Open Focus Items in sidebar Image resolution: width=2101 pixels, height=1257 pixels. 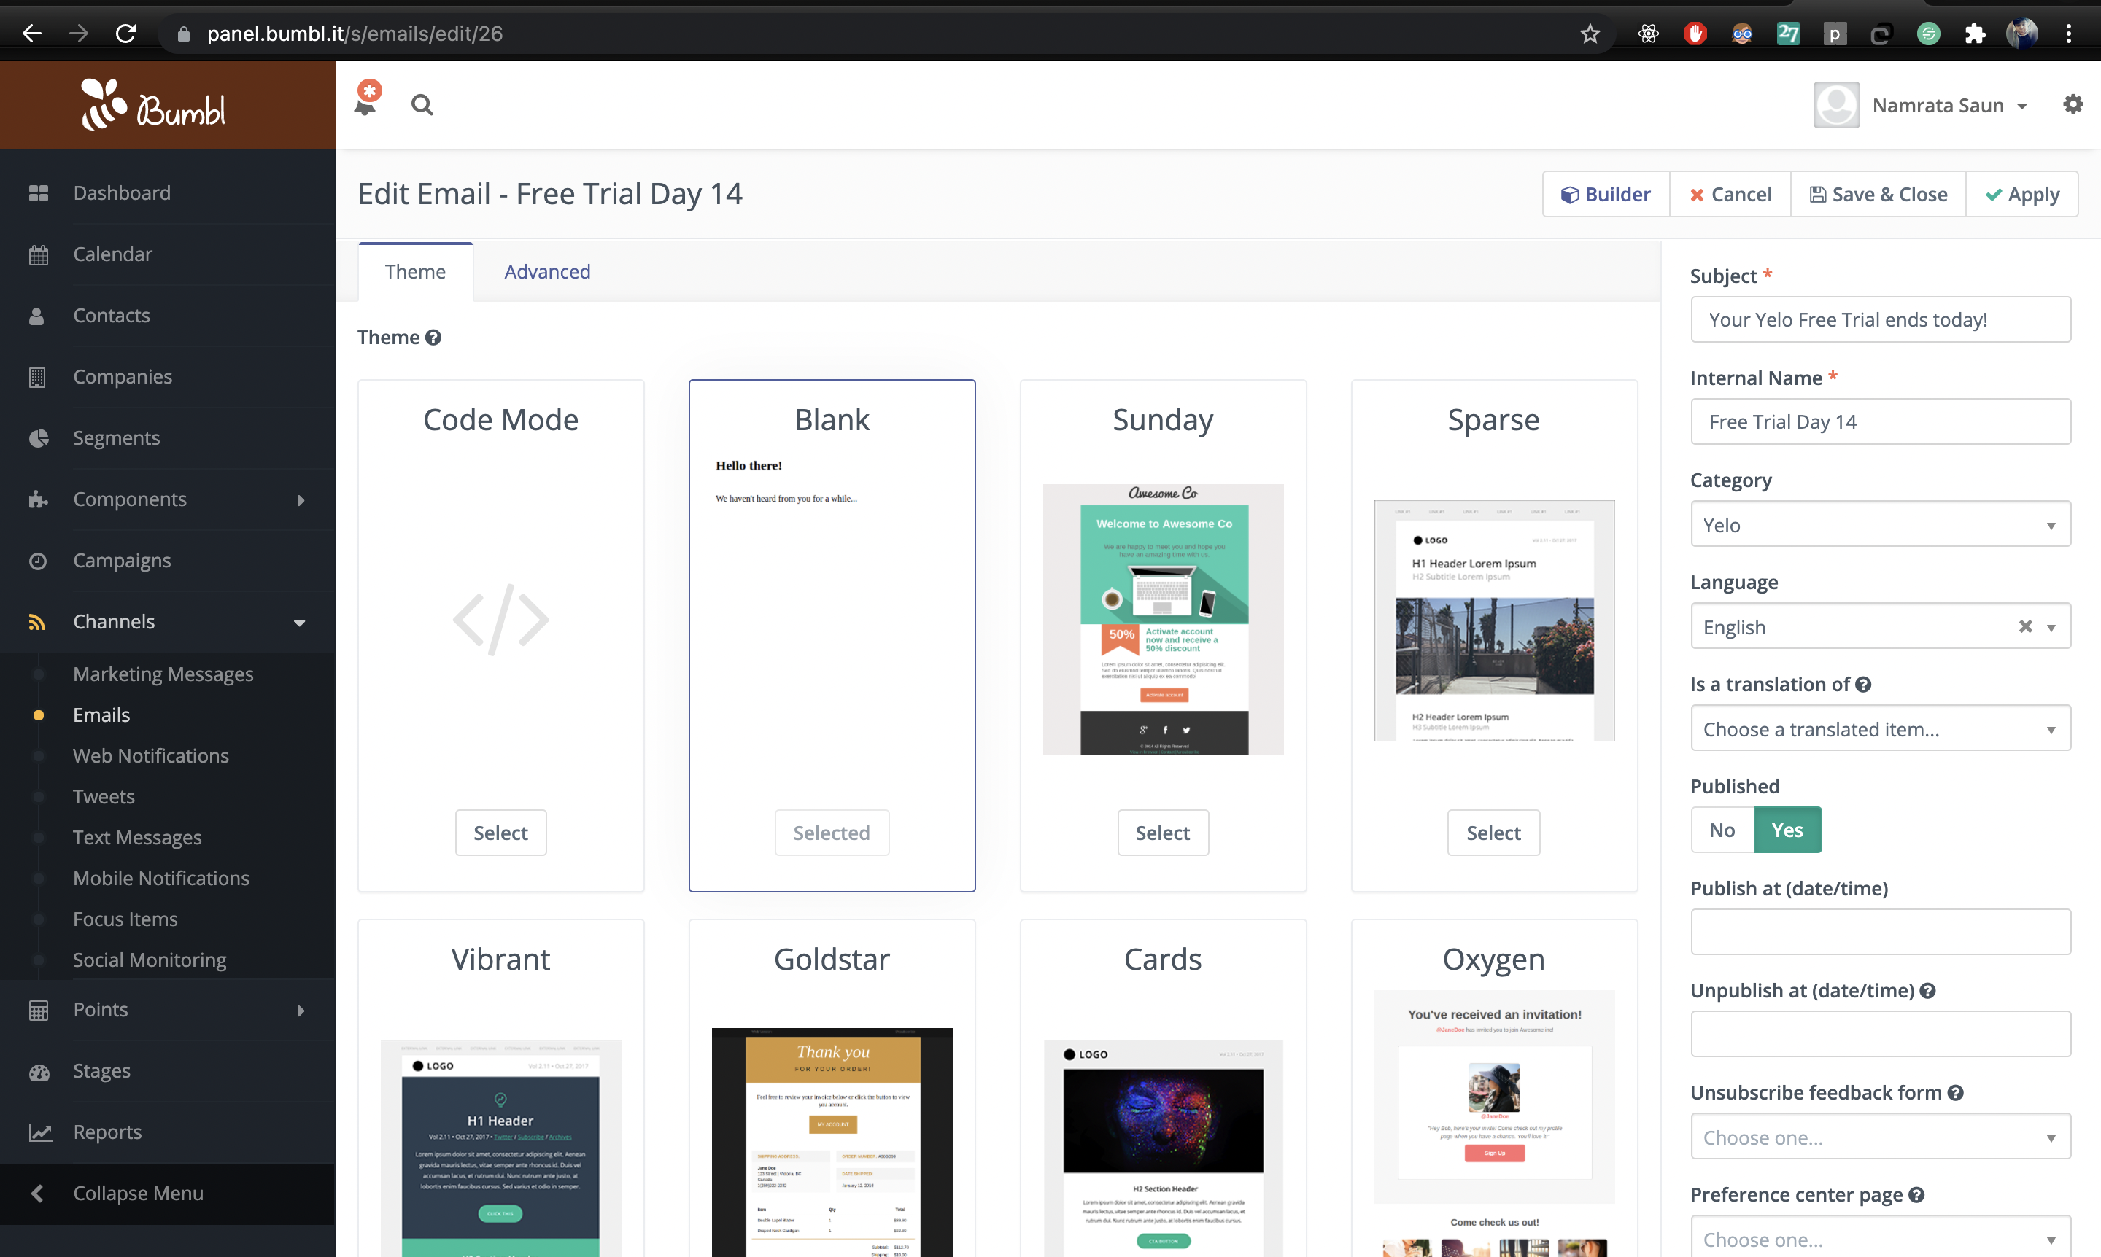(125, 919)
